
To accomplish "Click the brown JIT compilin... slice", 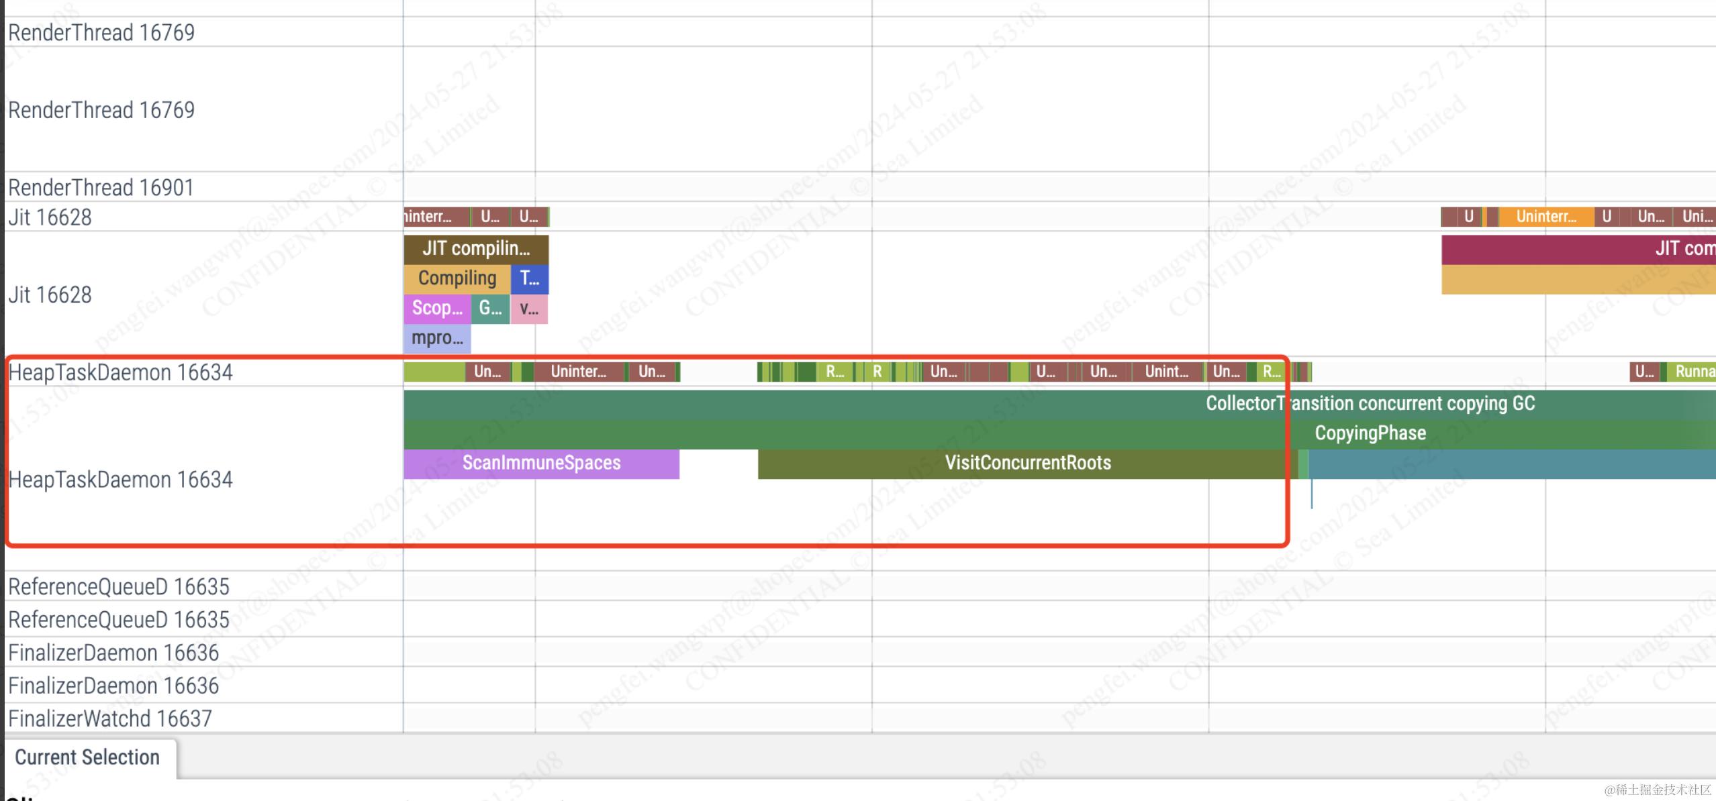I will [x=476, y=249].
